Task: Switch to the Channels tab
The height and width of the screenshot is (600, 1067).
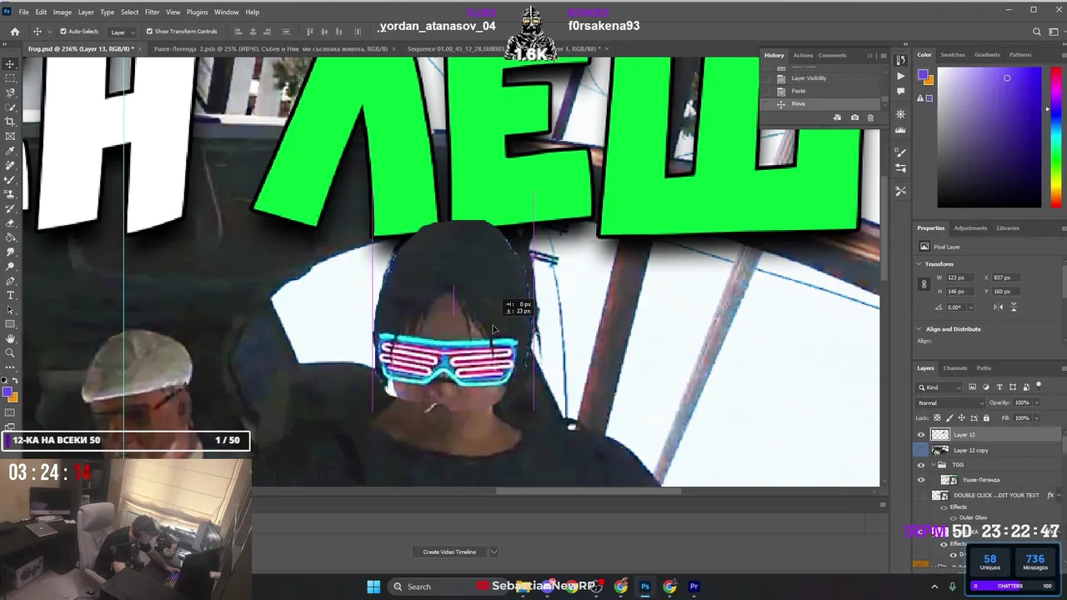Action: coord(955,367)
